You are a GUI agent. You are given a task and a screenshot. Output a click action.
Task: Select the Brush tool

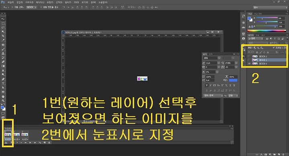point(3,49)
